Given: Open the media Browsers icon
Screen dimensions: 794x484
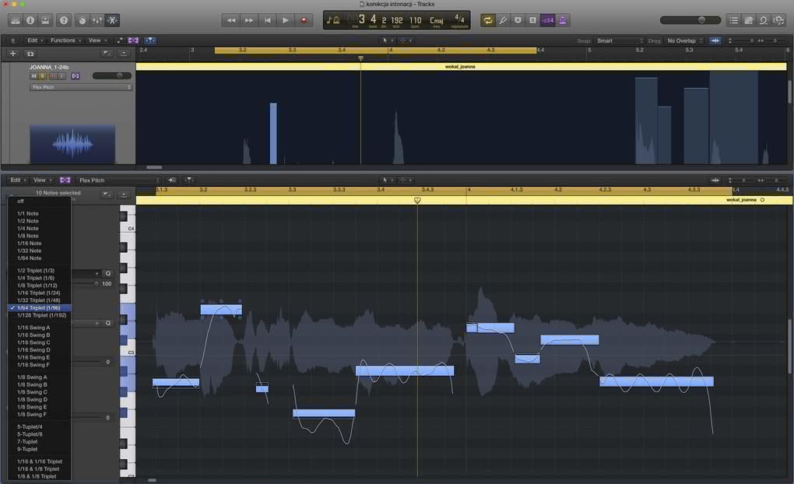Looking at the screenshot, I should point(778,20).
